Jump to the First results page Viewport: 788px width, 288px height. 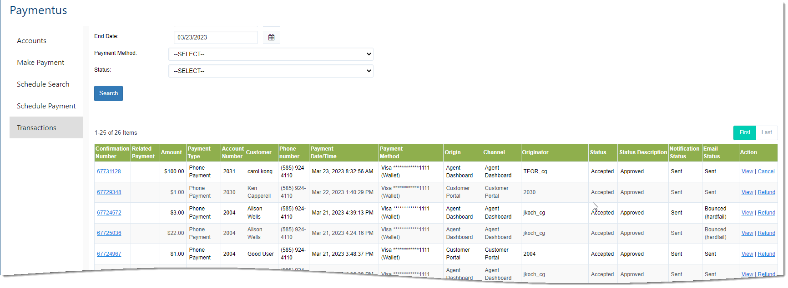tap(745, 132)
